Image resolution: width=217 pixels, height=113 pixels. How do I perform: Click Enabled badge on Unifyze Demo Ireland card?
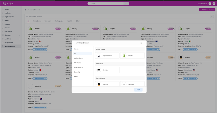pyautogui.click(x=208, y=29)
